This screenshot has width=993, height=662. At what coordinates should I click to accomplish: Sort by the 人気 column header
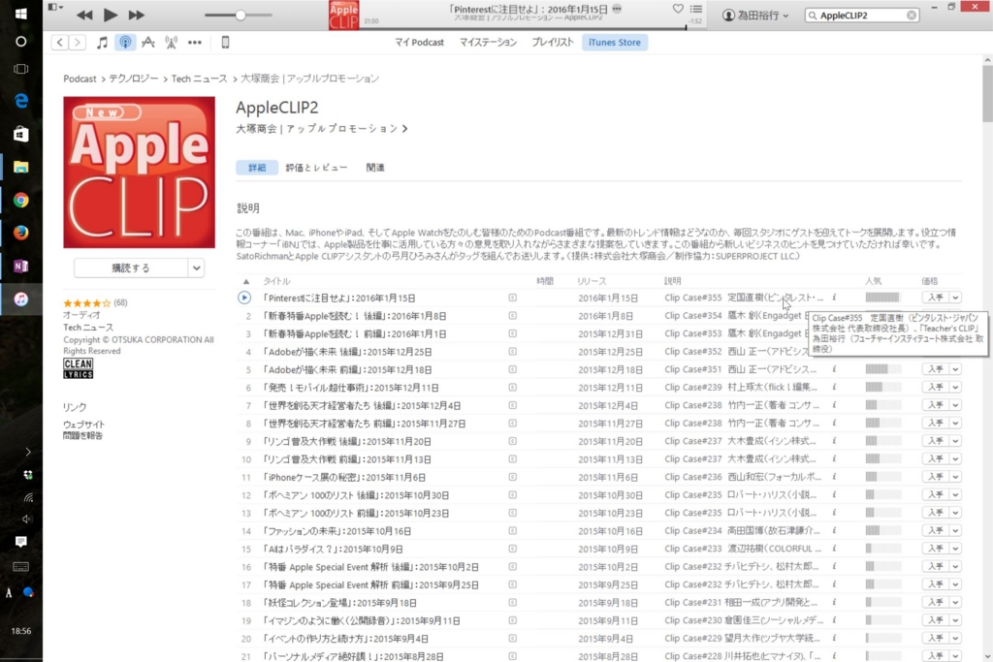click(873, 281)
